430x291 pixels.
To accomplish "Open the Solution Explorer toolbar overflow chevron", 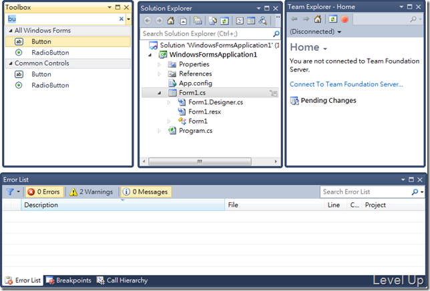I will [278, 17].
